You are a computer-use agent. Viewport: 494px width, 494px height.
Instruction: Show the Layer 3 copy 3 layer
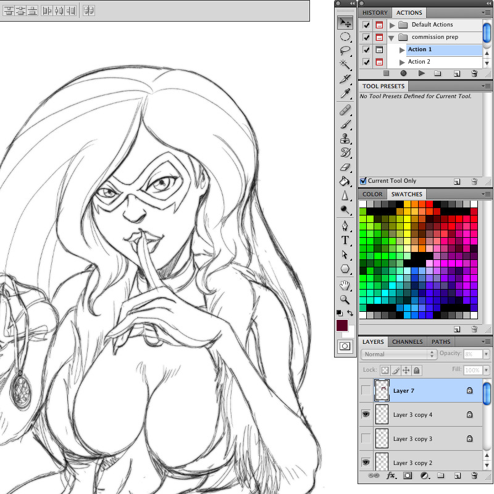[x=366, y=438]
